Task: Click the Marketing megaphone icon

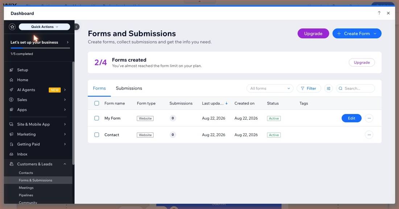Action: (x=11, y=134)
